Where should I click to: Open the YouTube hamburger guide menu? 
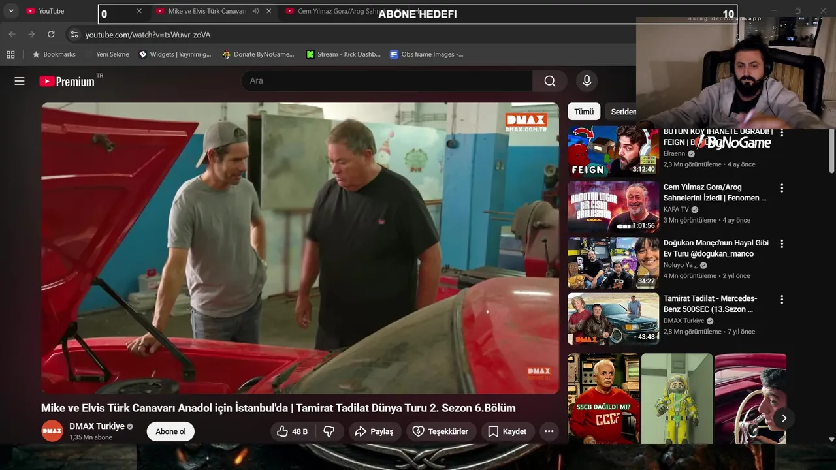click(x=20, y=81)
